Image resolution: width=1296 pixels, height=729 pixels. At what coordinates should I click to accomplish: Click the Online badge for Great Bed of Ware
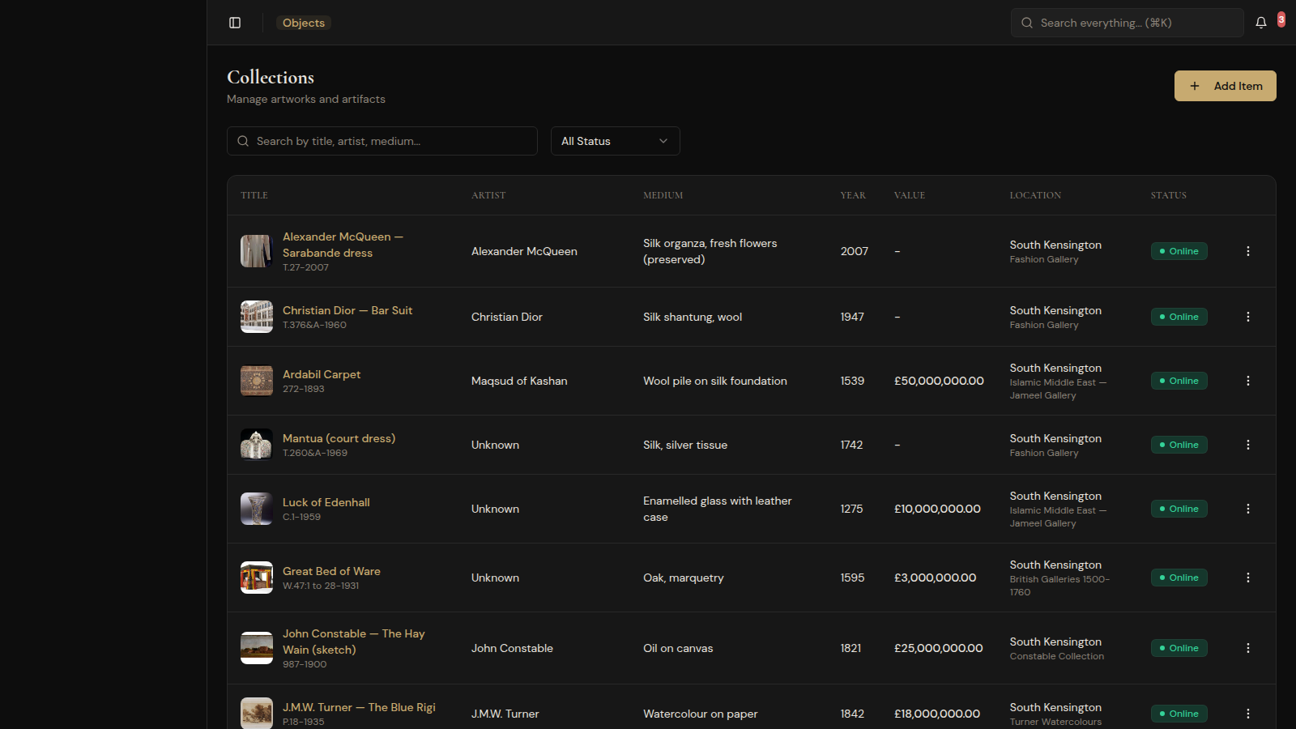coord(1179,578)
